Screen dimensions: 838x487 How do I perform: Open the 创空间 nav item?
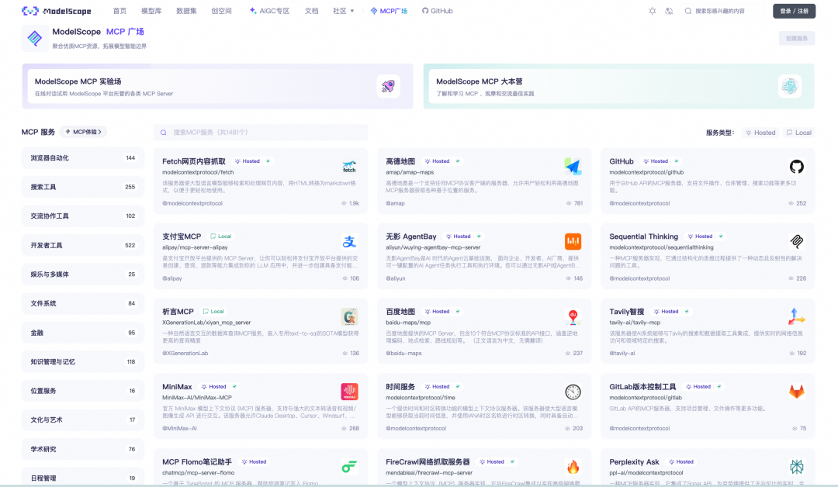pyautogui.click(x=221, y=11)
